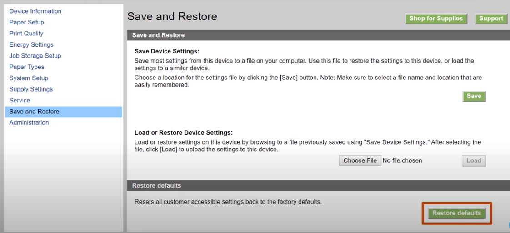Open Print Quality settings
This screenshot has height=233, width=510.
[26, 34]
